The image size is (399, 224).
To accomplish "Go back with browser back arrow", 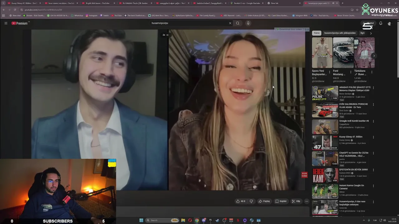I will 4,10.
